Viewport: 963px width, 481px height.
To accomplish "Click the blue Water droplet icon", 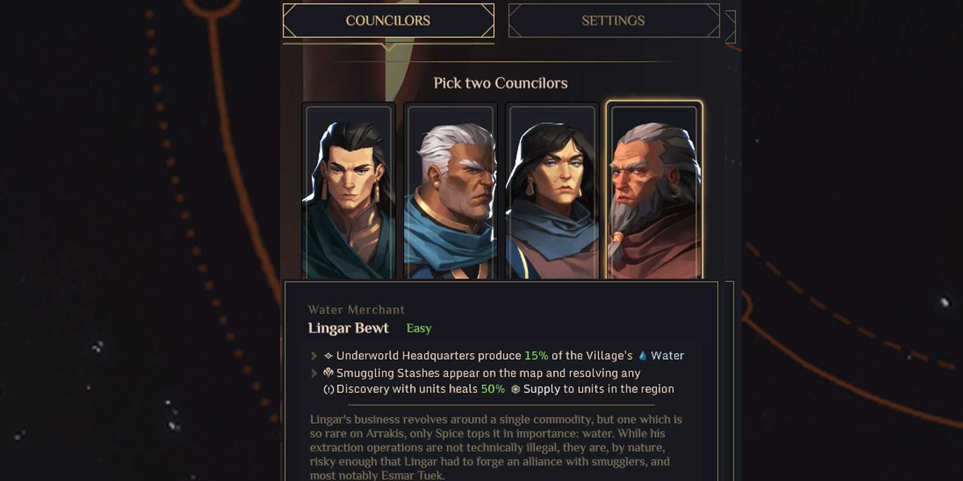I will 643,356.
